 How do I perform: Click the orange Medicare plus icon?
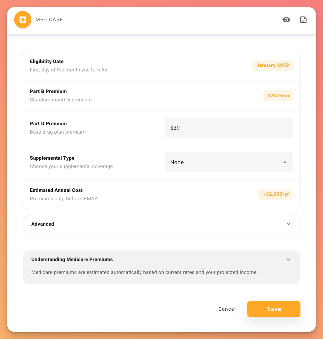click(23, 19)
